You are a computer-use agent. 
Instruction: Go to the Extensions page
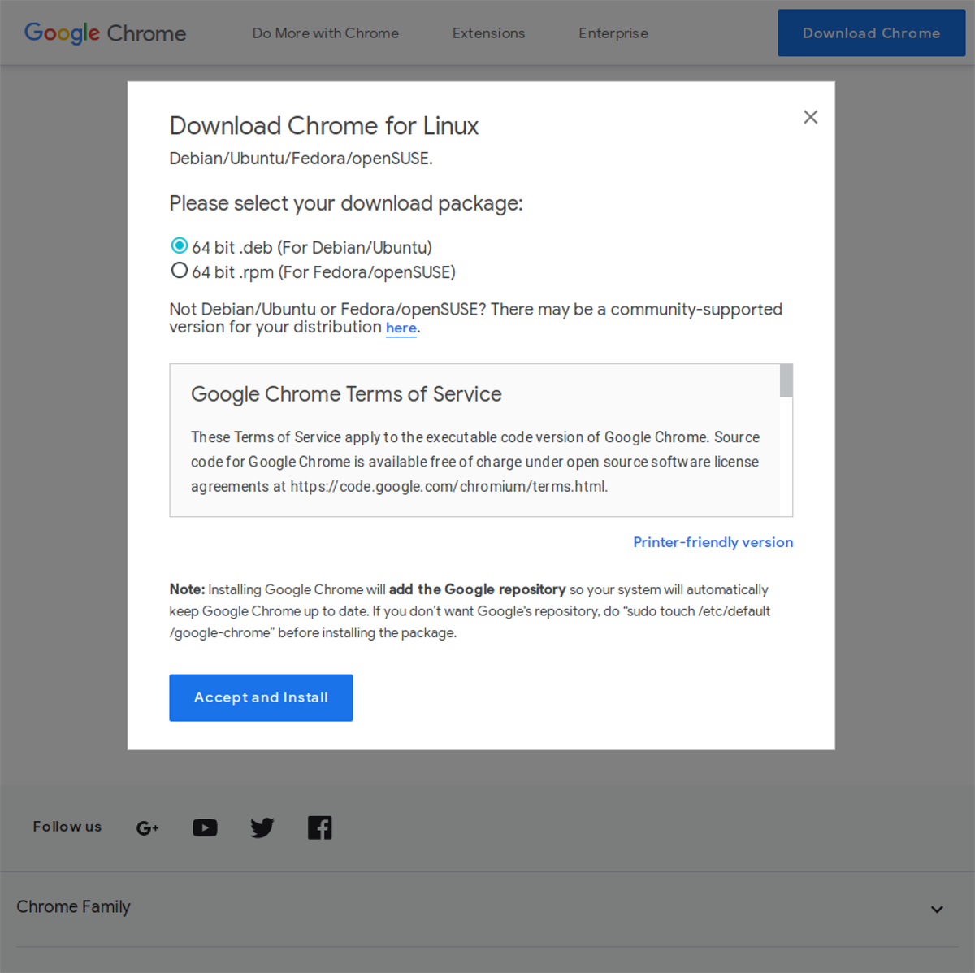(x=488, y=33)
